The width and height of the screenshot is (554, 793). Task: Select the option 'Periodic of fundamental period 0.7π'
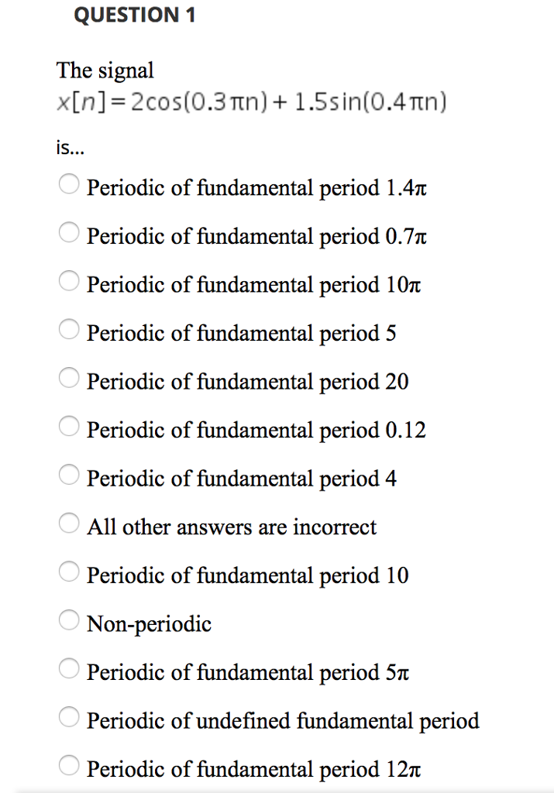(68, 232)
